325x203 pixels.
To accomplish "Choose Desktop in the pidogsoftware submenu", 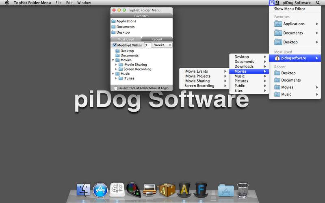I will [x=249, y=57].
